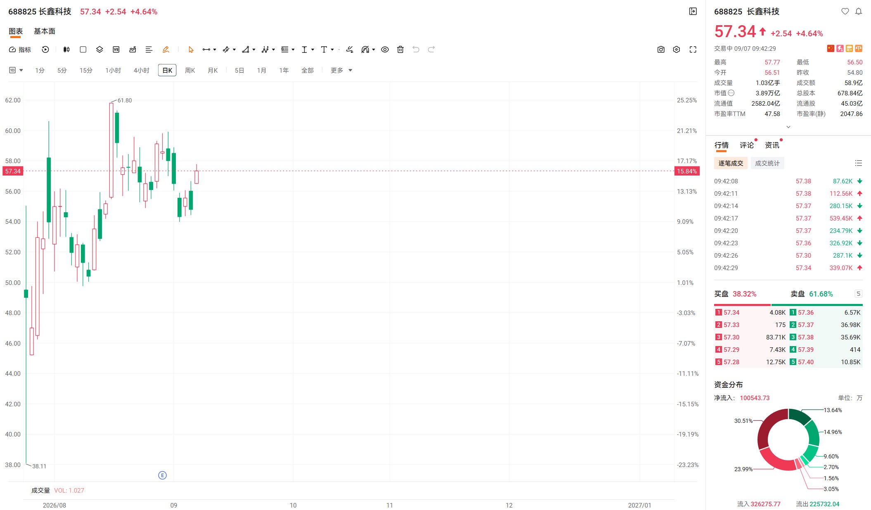Open chart settings gear icon
Screen dimensions: 871x510
677,50
